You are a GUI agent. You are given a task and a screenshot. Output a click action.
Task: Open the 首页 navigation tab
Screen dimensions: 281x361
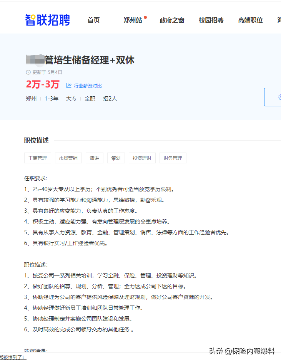tap(93, 20)
